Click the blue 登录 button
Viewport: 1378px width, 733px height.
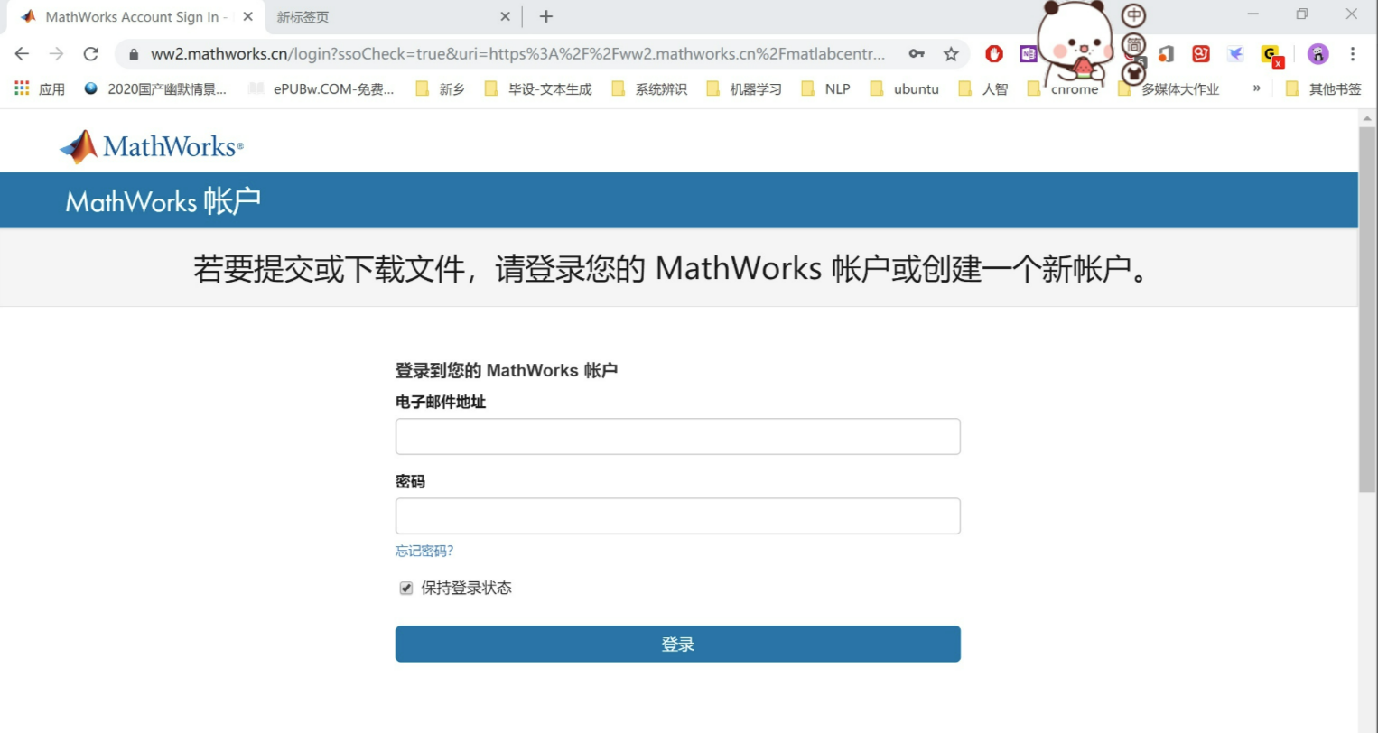pos(678,645)
